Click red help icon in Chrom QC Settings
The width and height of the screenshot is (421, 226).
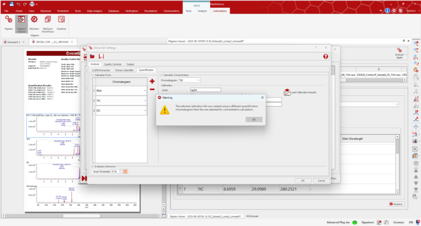pos(325,56)
